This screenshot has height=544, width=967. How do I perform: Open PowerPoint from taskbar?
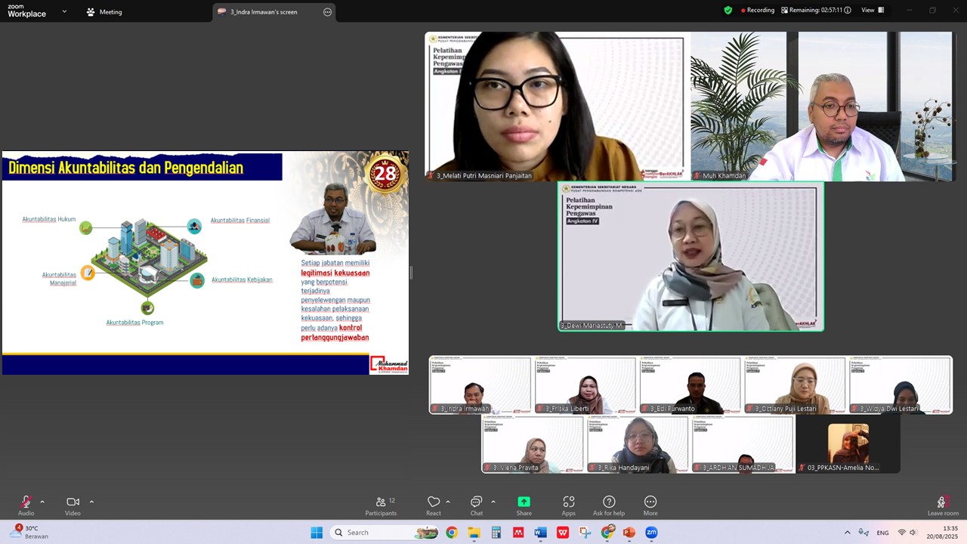[x=629, y=533]
